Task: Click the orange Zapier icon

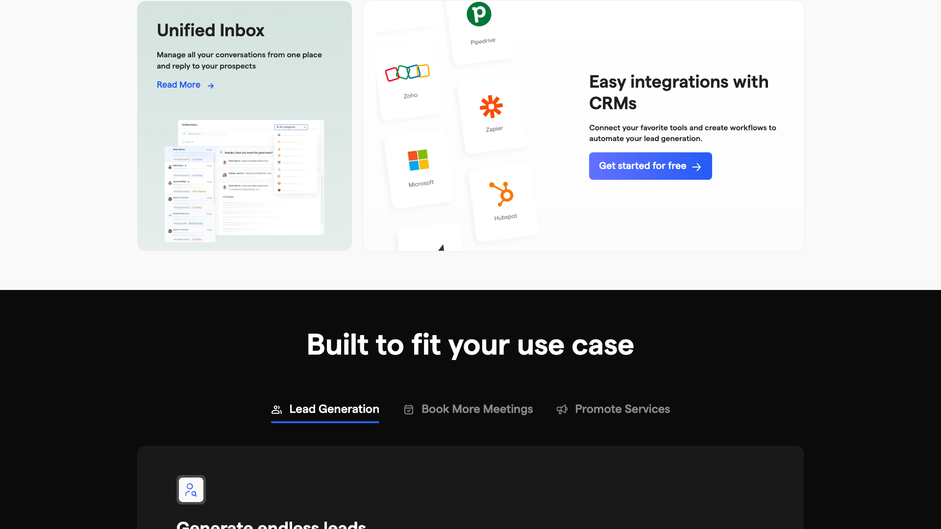Action: click(491, 104)
